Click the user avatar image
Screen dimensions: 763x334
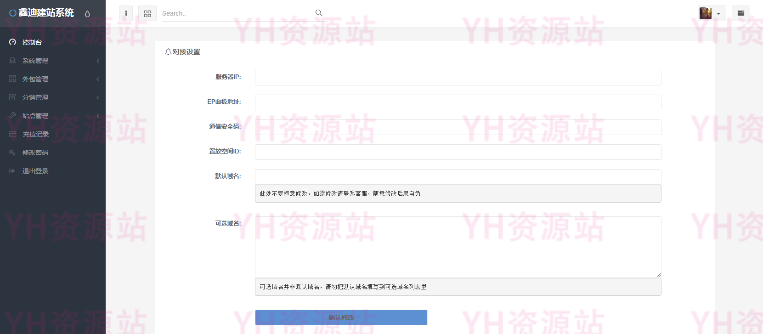tap(706, 13)
